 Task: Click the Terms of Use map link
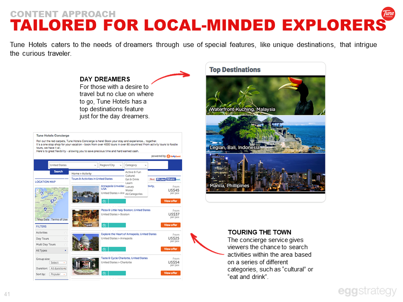pos(59,219)
